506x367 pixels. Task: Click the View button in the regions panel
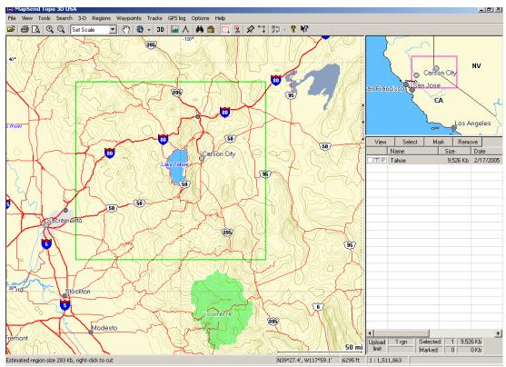[380, 142]
